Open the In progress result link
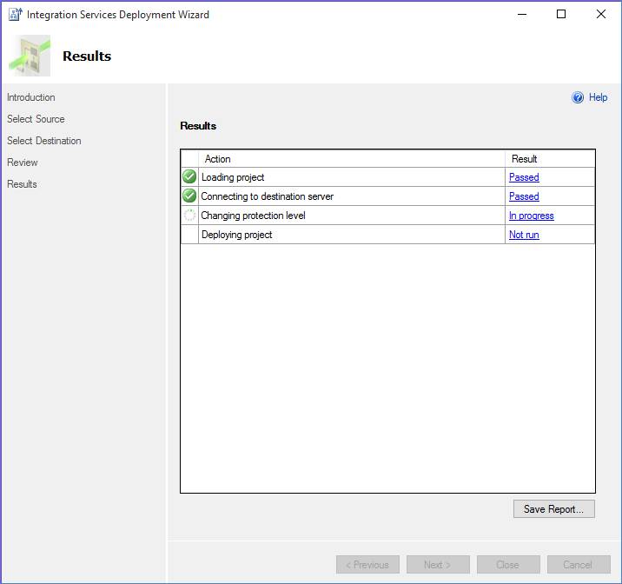The width and height of the screenshot is (622, 584). coord(531,216)
